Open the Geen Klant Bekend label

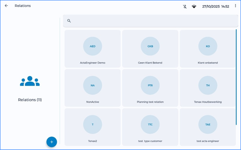click(150, 63)
